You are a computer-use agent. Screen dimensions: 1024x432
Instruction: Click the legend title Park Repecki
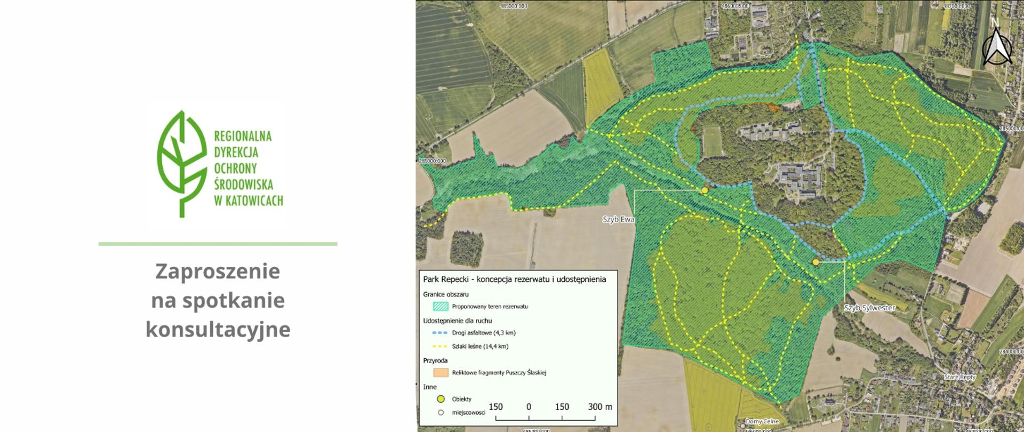(514, 279)
